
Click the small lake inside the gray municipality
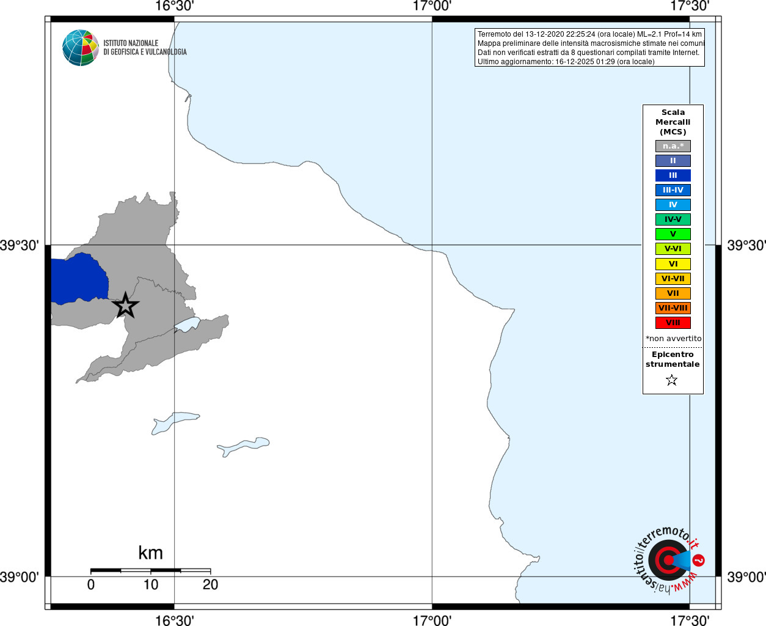188,324
